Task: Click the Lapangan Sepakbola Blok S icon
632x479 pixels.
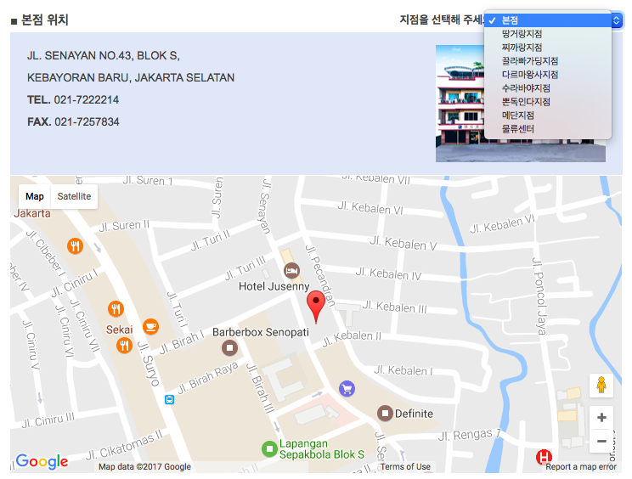Action: (269, 448)
